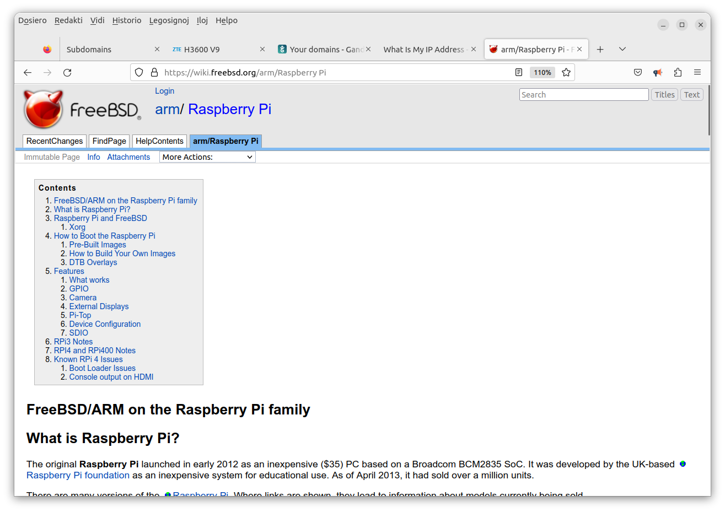
Task: Click the 110% zoom level indicator
Action: pos(543,72)
